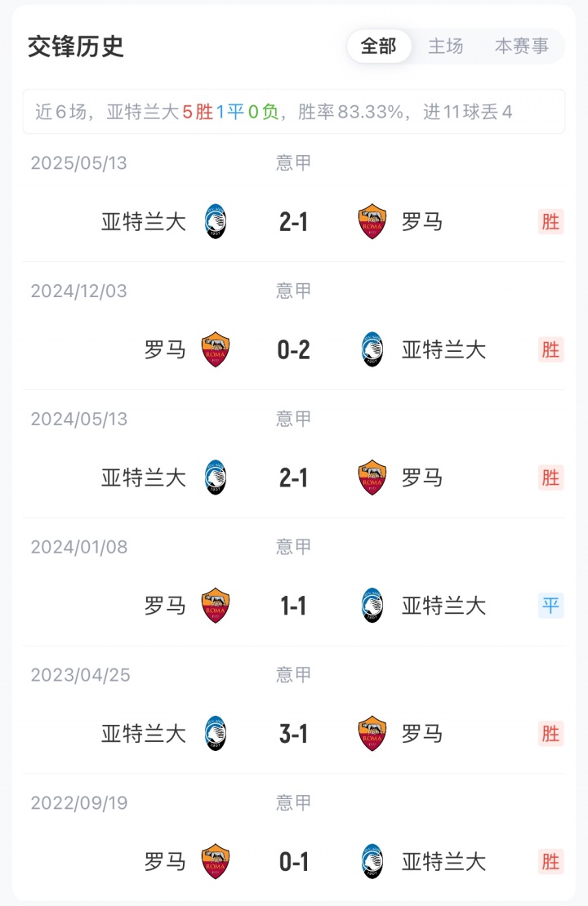The width and height of the screenshot is (588, 906).
Task: Click Atalanta crest in 2025/05/13 match
Action: [216, 221]
